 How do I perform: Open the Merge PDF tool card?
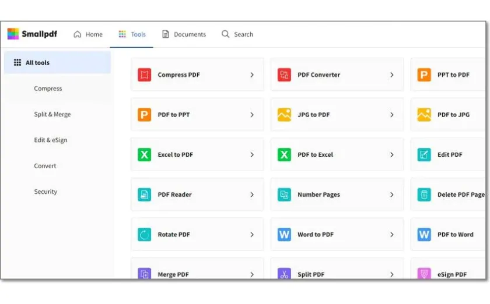pyautogui.click(x=197, y=273)
